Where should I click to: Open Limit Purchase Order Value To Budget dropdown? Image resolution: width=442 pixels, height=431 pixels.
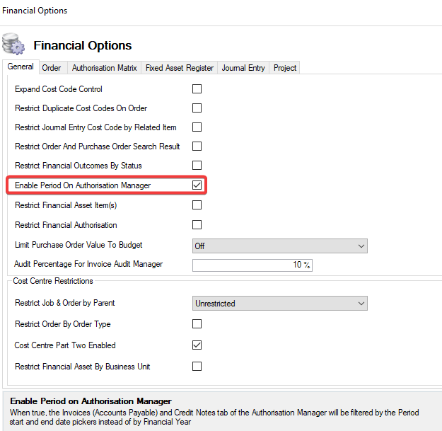pos(280,246)
